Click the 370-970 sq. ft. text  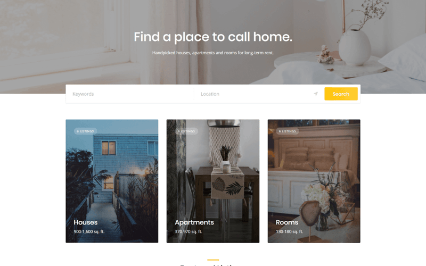coord(189,231)
